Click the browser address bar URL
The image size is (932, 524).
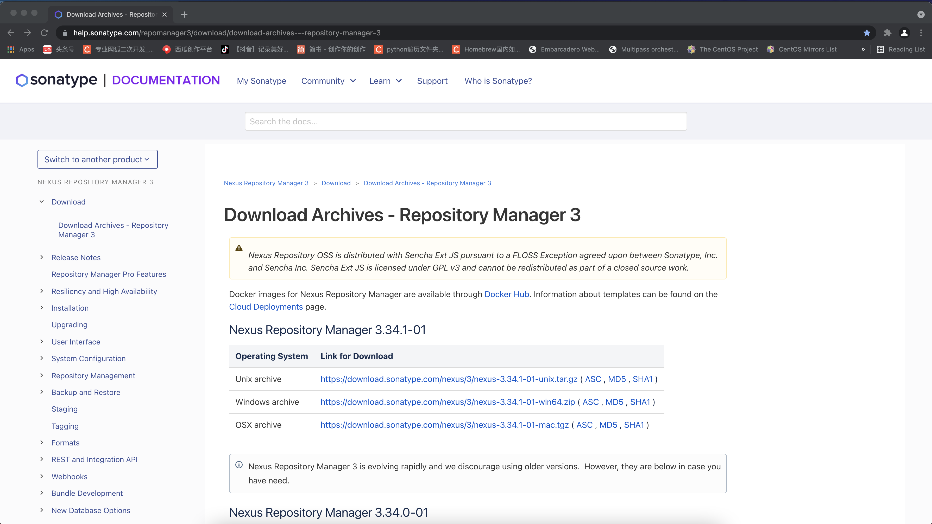click(x=227, y=33)
